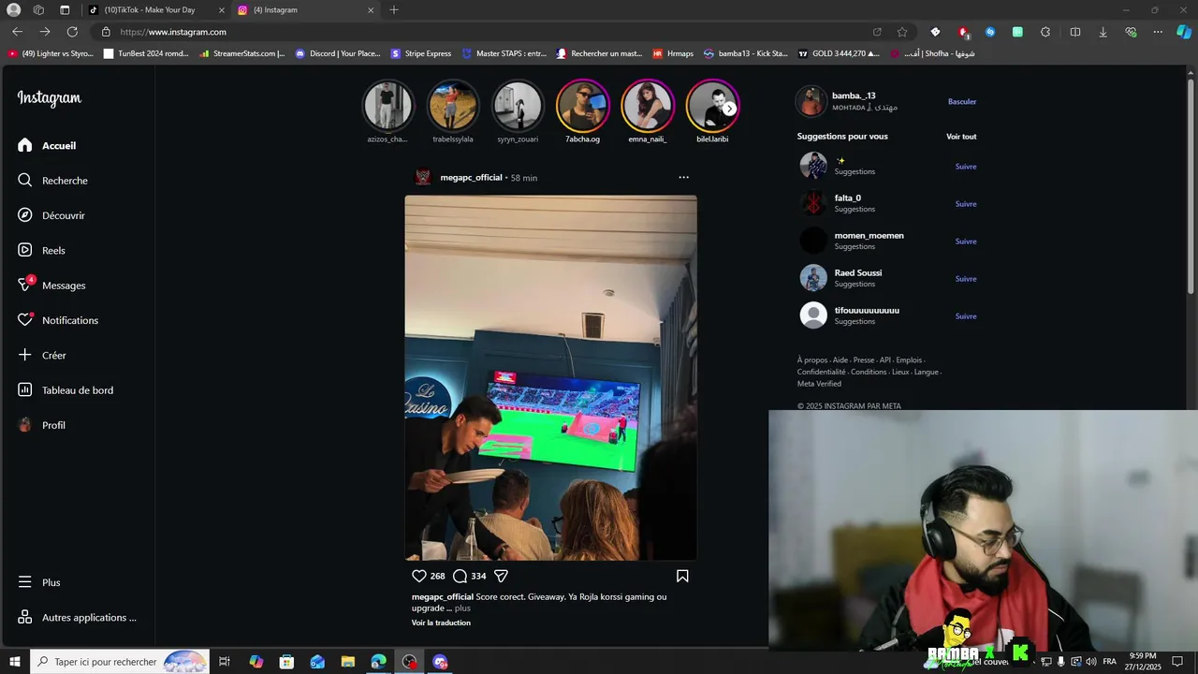Open Edge settings three-dot menu
Image resolution: width=1198 pixels, height=674 pixels.
[x=1157, y=32]
